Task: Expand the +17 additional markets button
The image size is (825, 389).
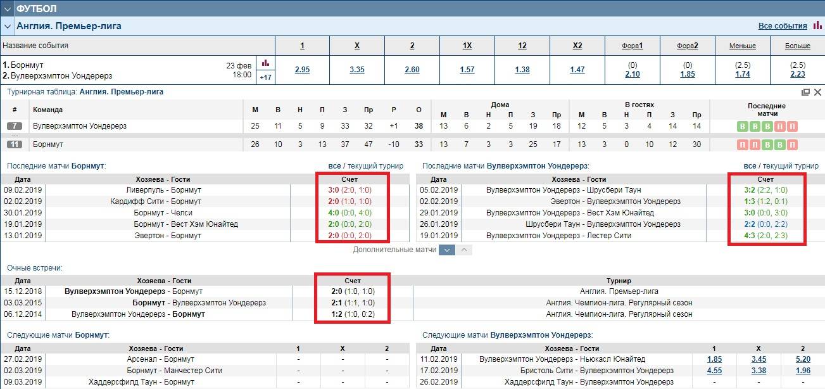Action: click(x=265, y=77)
